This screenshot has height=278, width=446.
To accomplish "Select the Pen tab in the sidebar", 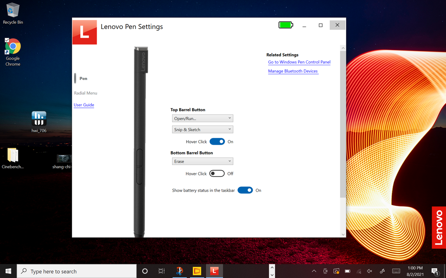I will 83,78.
